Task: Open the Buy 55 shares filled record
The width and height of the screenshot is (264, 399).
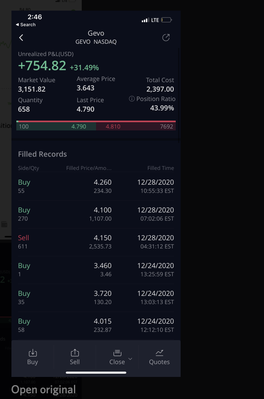Action: [x=96, y=186]
